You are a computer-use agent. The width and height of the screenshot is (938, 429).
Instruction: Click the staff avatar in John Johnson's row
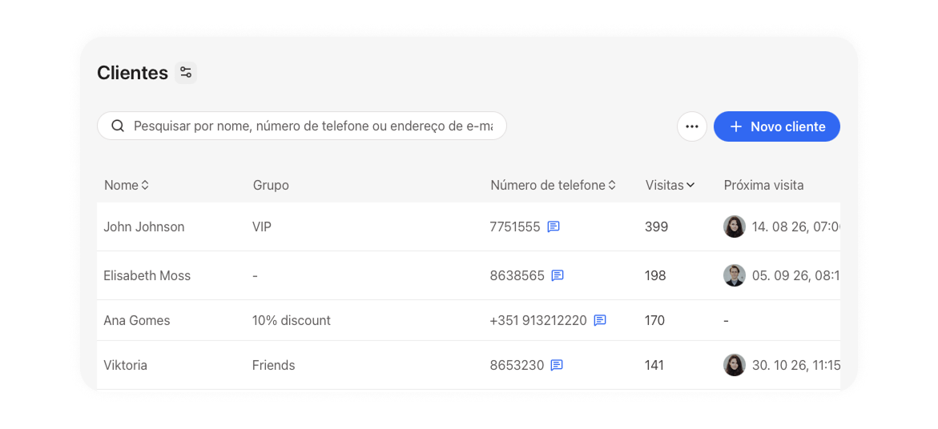735,227
